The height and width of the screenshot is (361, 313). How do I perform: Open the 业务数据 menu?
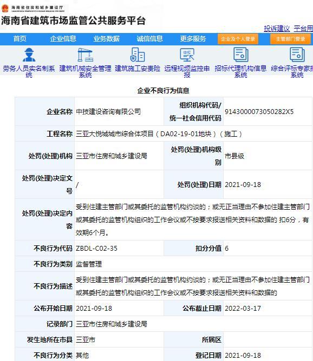(x=106, y=39)
